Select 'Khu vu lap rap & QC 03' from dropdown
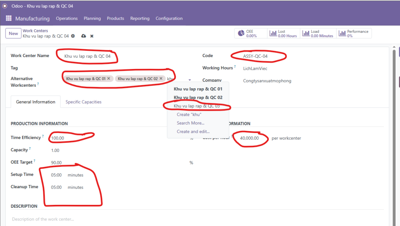The width and height of the screenshot is (400, 226). point(196,106)
